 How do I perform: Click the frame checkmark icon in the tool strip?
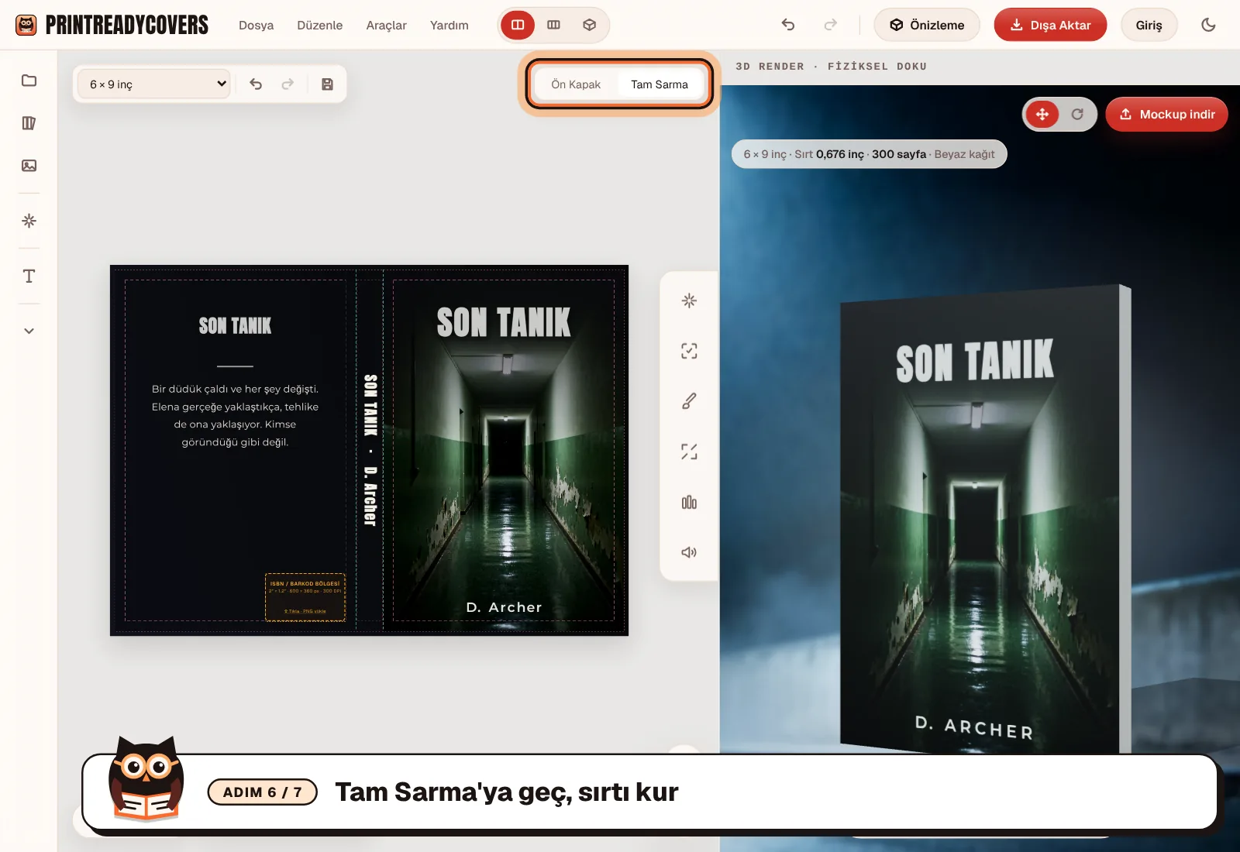[689, 351]
